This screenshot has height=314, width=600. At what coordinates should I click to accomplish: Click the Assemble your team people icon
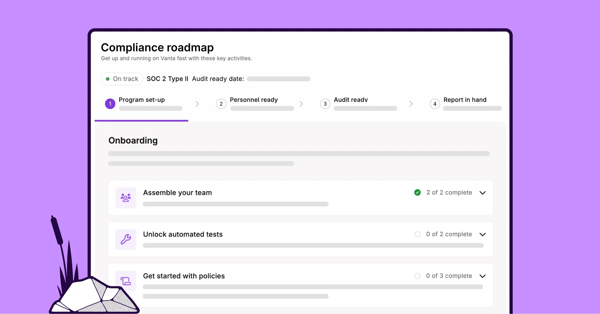(x=126, y=198)
